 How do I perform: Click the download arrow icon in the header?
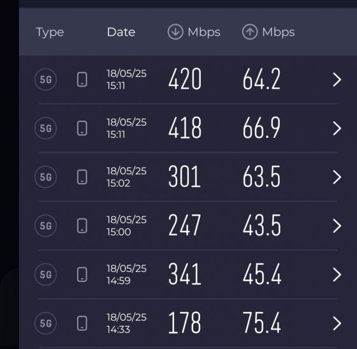tap(175, 32)
